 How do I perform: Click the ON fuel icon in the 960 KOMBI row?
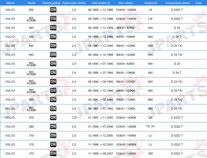(x=53, y=109)
